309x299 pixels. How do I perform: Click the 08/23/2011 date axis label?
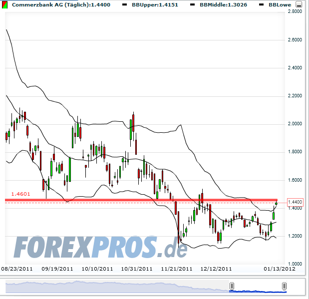point(17,269)
